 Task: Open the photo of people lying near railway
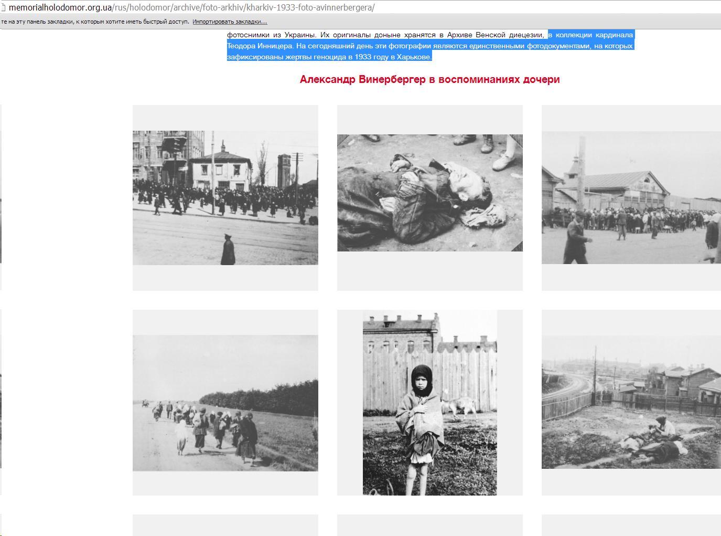coord(631,403)
